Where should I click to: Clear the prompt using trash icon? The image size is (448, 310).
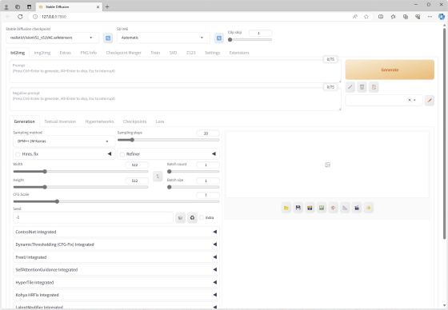coord(362,87)
